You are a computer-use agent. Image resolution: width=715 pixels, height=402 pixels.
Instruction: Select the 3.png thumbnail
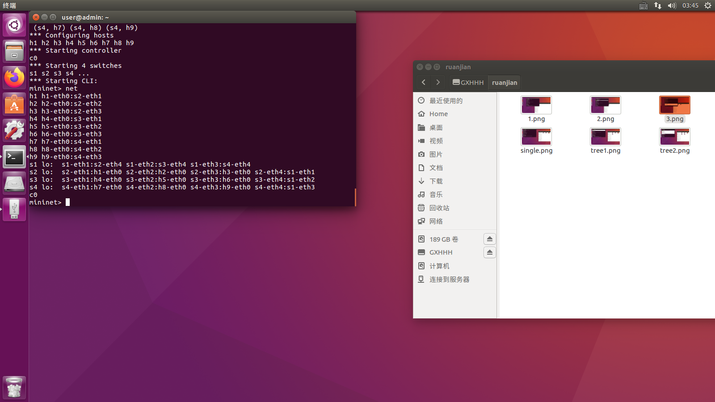tap(674, 105)
